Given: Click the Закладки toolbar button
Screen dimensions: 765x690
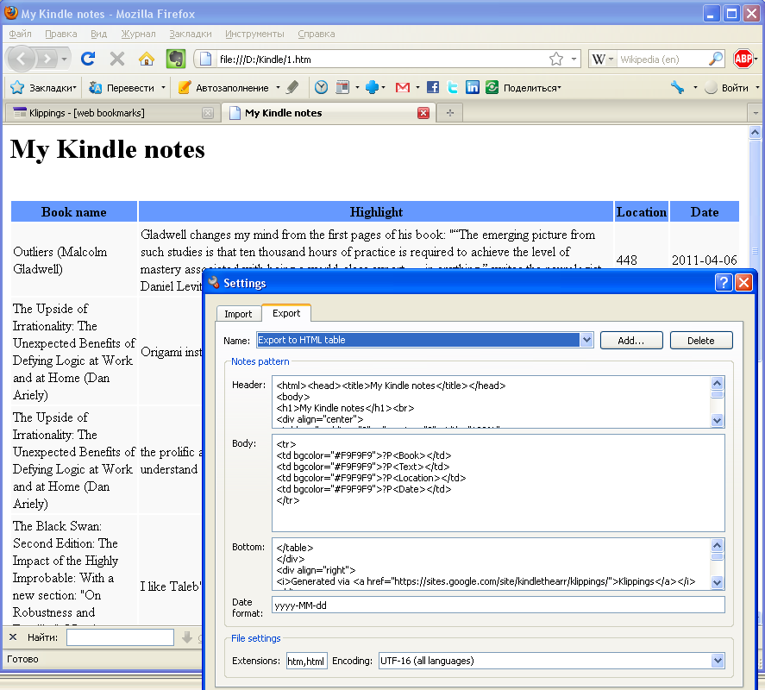Looking at the screenshot, I should point(44,87).
